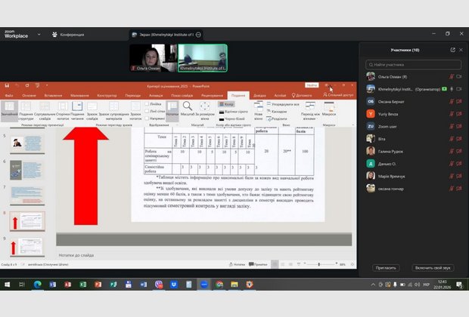The width and height of the screenshot is (469, 317).
Task: Enable the Напрямні guides checkbox
Action: pos(147,118)
